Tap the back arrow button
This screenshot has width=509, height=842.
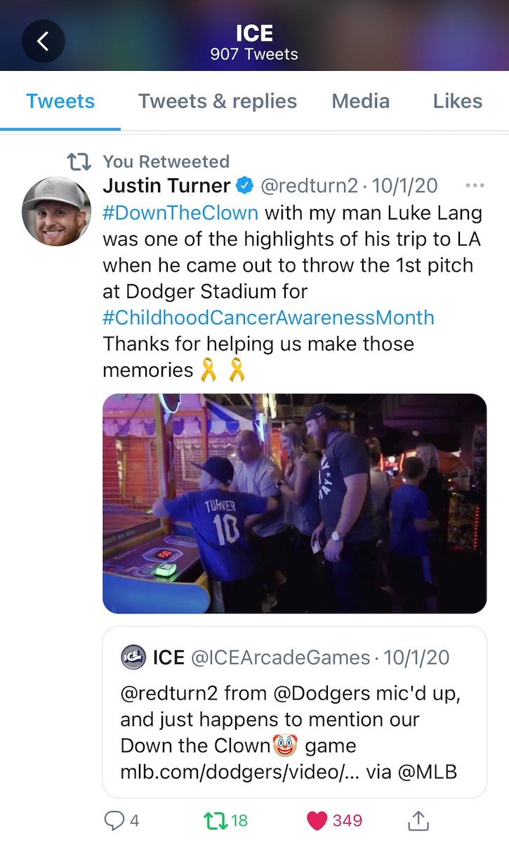(x=43, y=41)
